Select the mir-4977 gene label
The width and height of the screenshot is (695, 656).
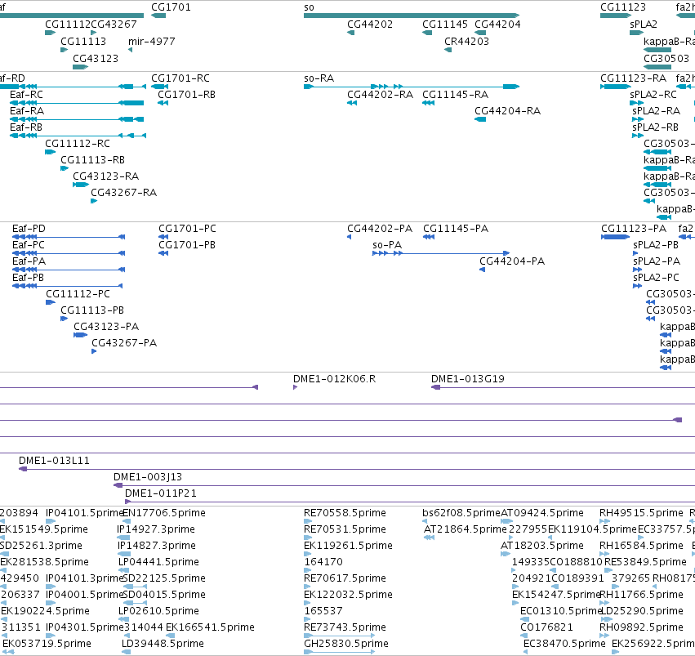pos(152,41)
